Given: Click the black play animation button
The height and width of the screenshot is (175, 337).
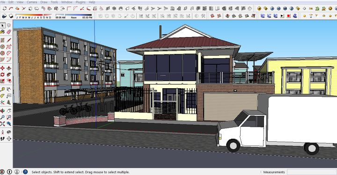Looking at the screenshot, I should click(282, 16).
